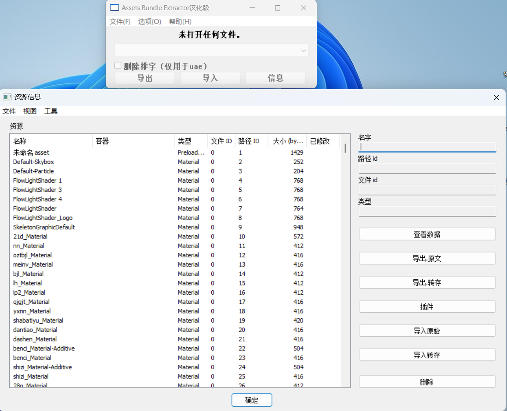Sort the list by the 大小 column header
This screenshot has width=507, height=411.
pyautogui.click(x=285, y=141)
